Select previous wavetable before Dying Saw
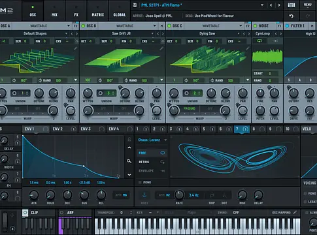The image size is (317, 235). point(244,34)
